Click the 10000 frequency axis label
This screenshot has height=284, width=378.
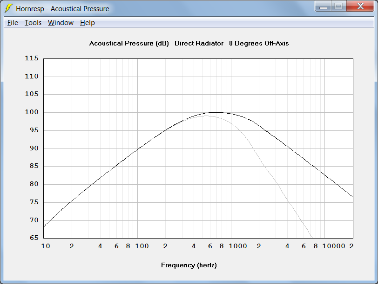[x=334, y=246]
